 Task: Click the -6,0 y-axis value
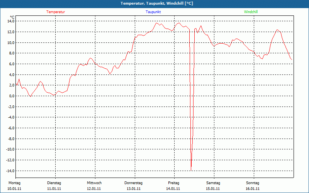11,128
